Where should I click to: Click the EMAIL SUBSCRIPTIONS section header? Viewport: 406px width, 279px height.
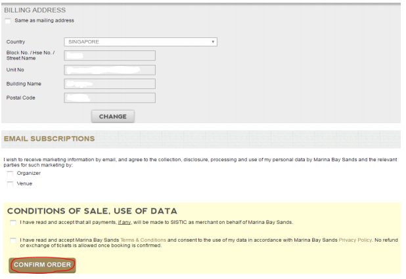(x=49, y=139)
